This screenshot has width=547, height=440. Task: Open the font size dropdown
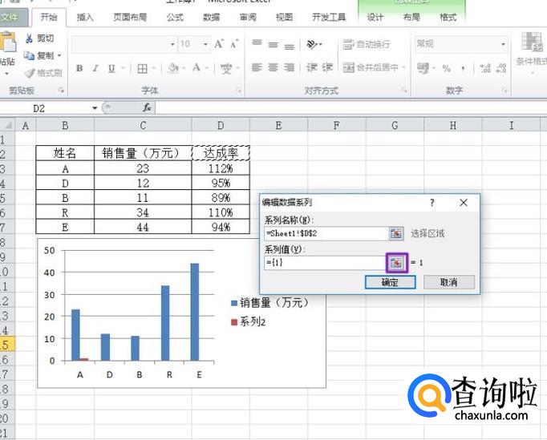[x=205, y=45]
